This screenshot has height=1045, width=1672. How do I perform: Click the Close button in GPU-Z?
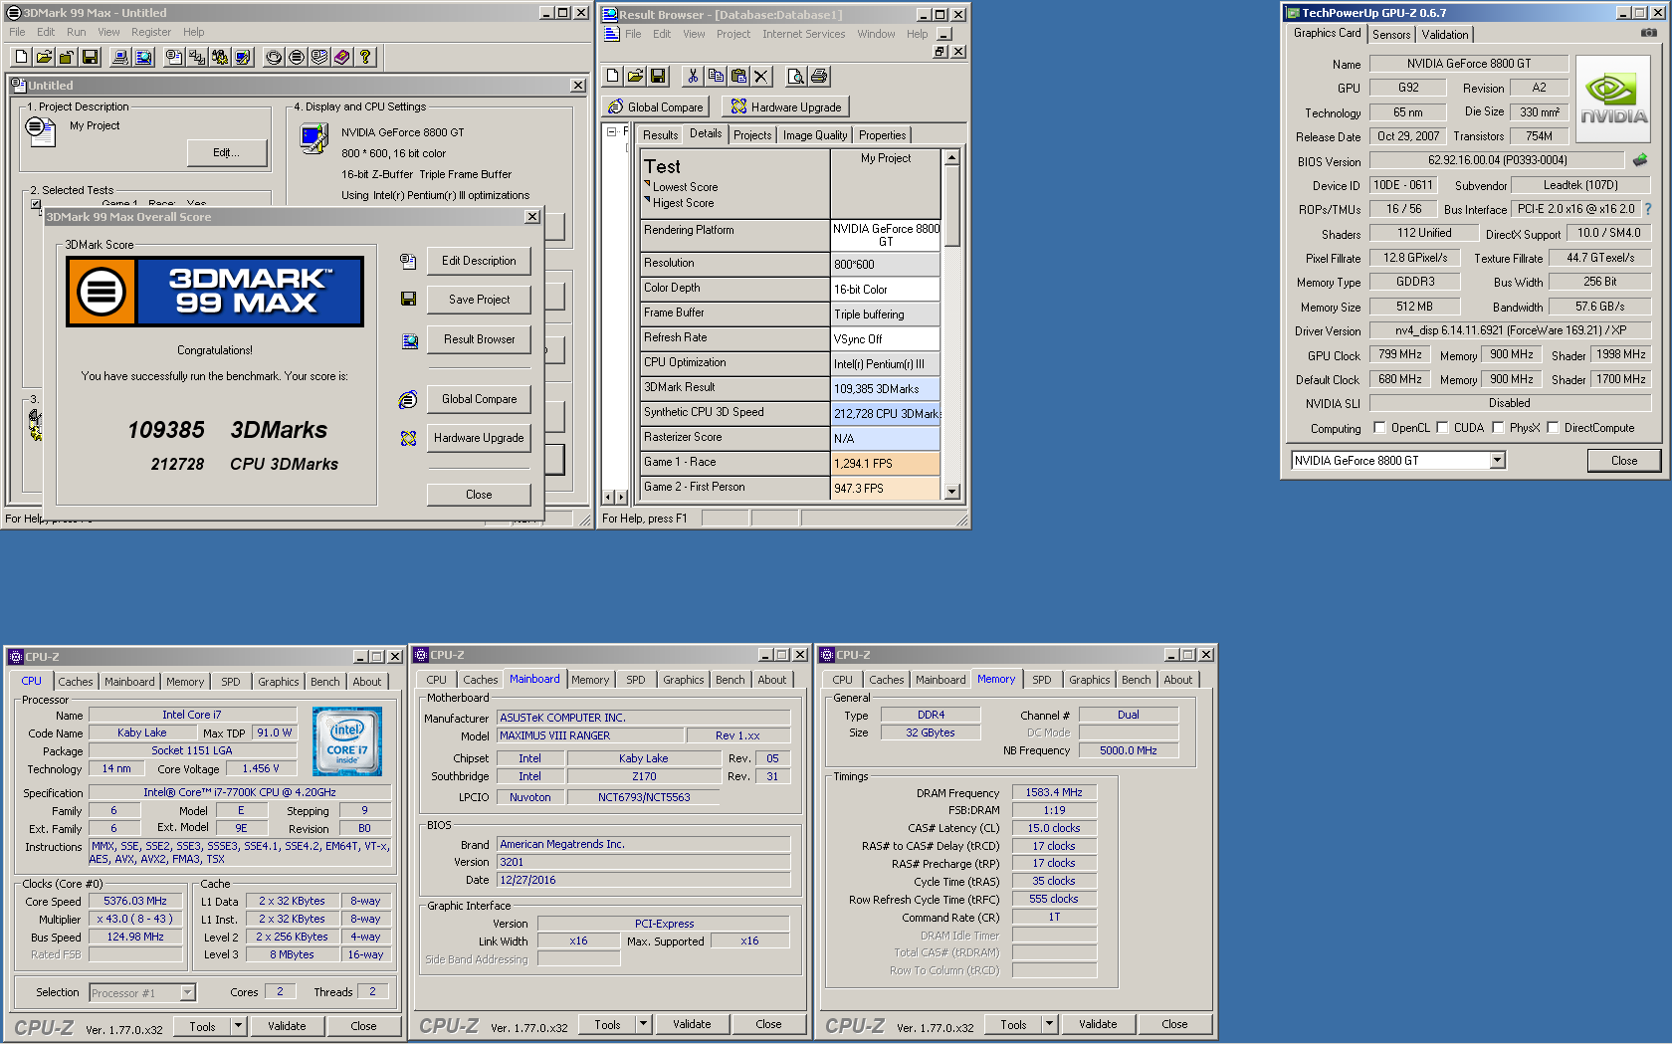[1624, 460]
